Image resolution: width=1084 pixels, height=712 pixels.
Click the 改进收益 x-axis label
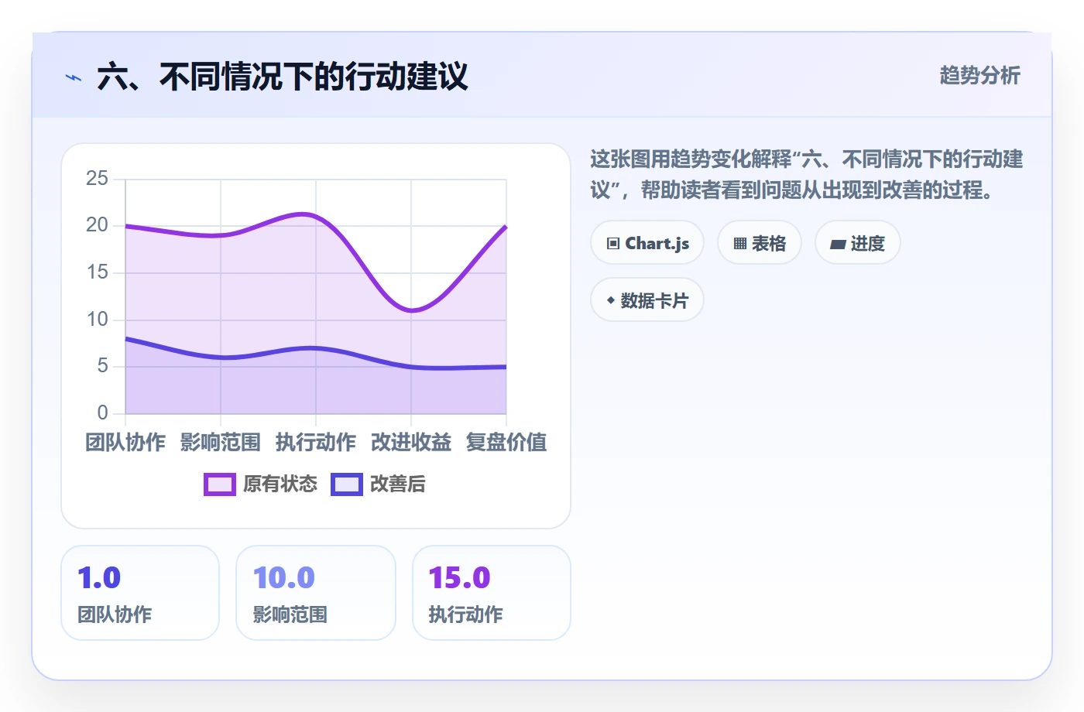pyautogui.click(x=411, y=442)
